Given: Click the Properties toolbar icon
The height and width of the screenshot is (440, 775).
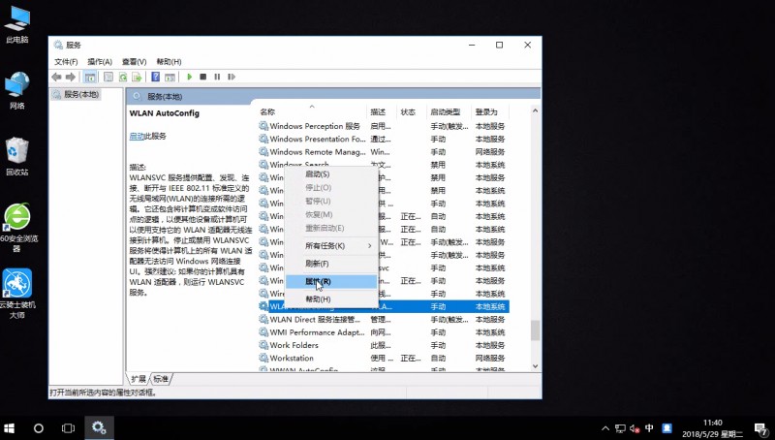Looking at the screenshot, I should (108, 77).
